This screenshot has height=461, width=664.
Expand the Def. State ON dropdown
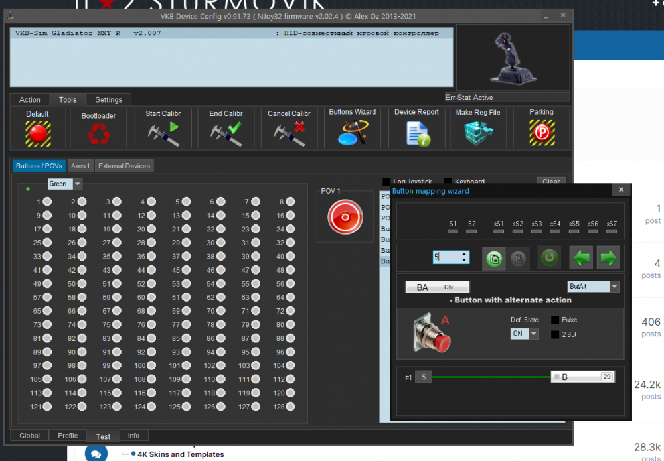[x=533, y=334]
